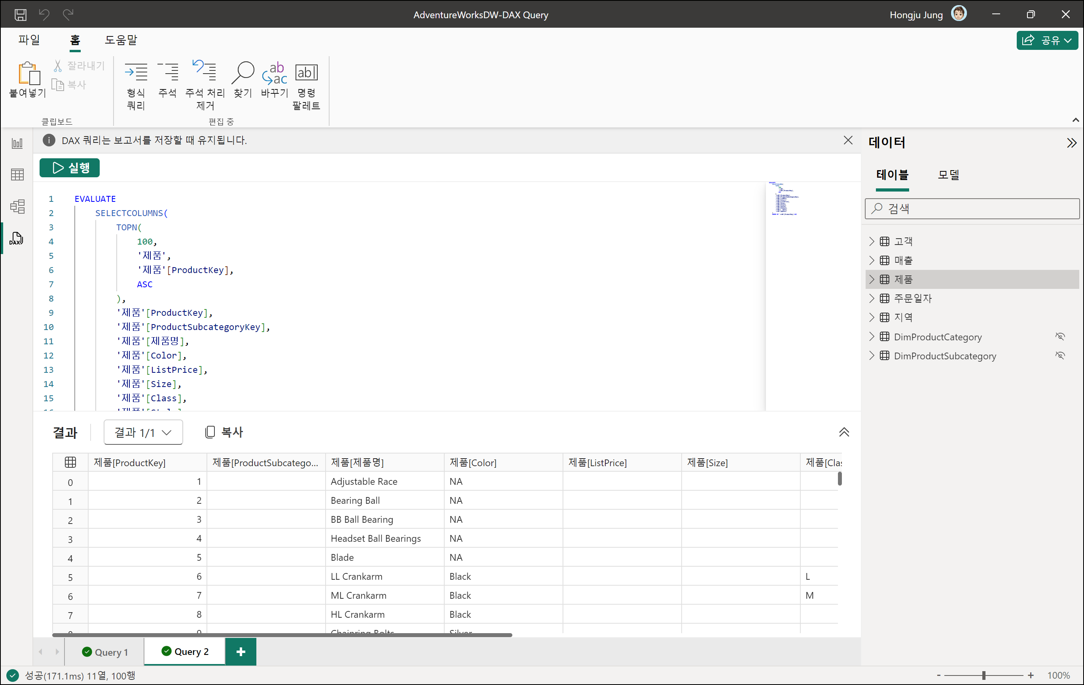The height and width of the screenshot is (685, 1084).
Task: Toggle hidden eye icon for DimProductCategory
Action: pyautogui.click(x=1060, y=336)
